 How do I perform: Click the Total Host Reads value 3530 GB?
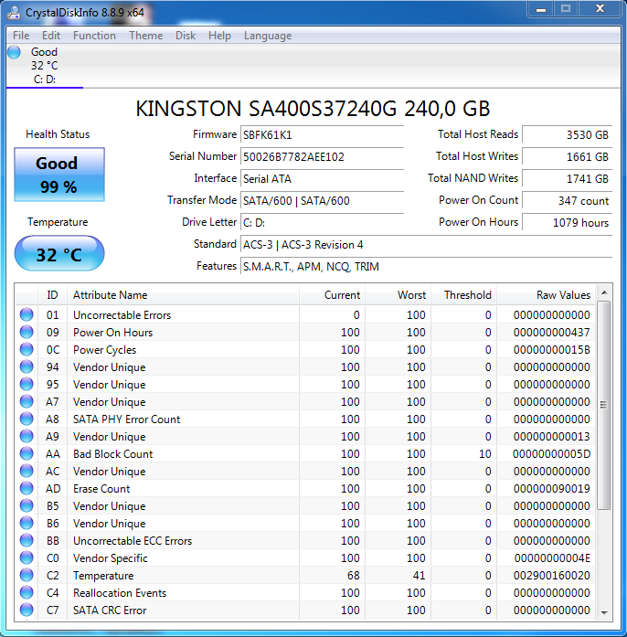[x=567, y=135]
